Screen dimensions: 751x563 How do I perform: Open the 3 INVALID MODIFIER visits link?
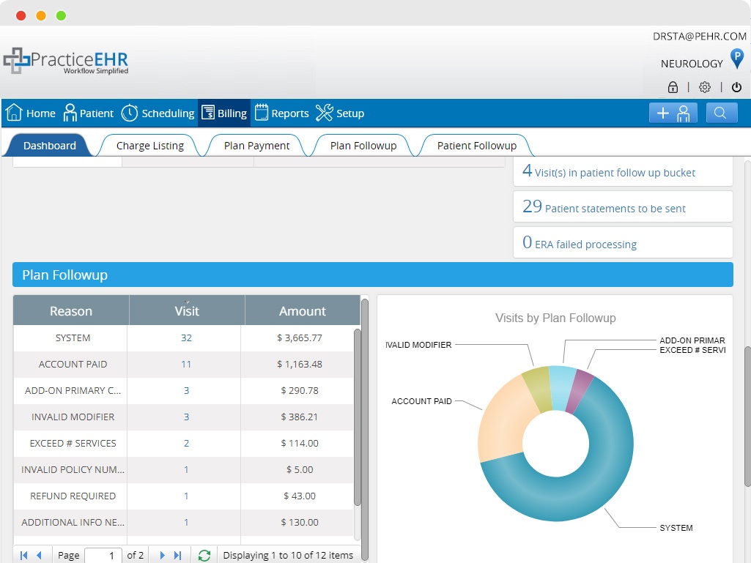(x=186, y=417)
